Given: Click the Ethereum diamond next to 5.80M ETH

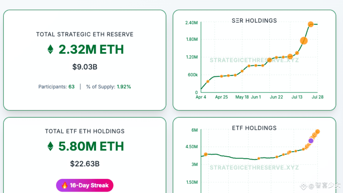Looking at the screenshot, I should (50, 146).
